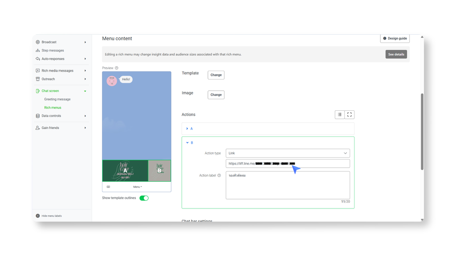The width and height of the screenshot is (456, 256).
Task: Click the Chat screen icon
Action: click(x=38, y=91)
